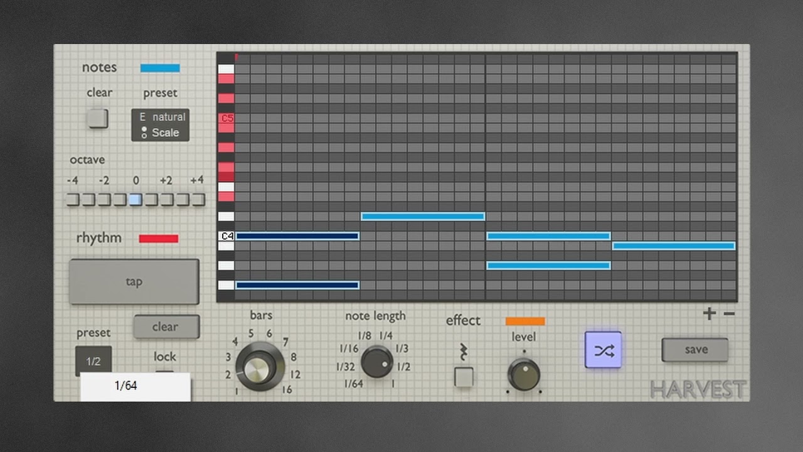The width and height of the screenshot is (803, 452).
Task: Click note length value 1/64
Action: [x=353, y=384]
